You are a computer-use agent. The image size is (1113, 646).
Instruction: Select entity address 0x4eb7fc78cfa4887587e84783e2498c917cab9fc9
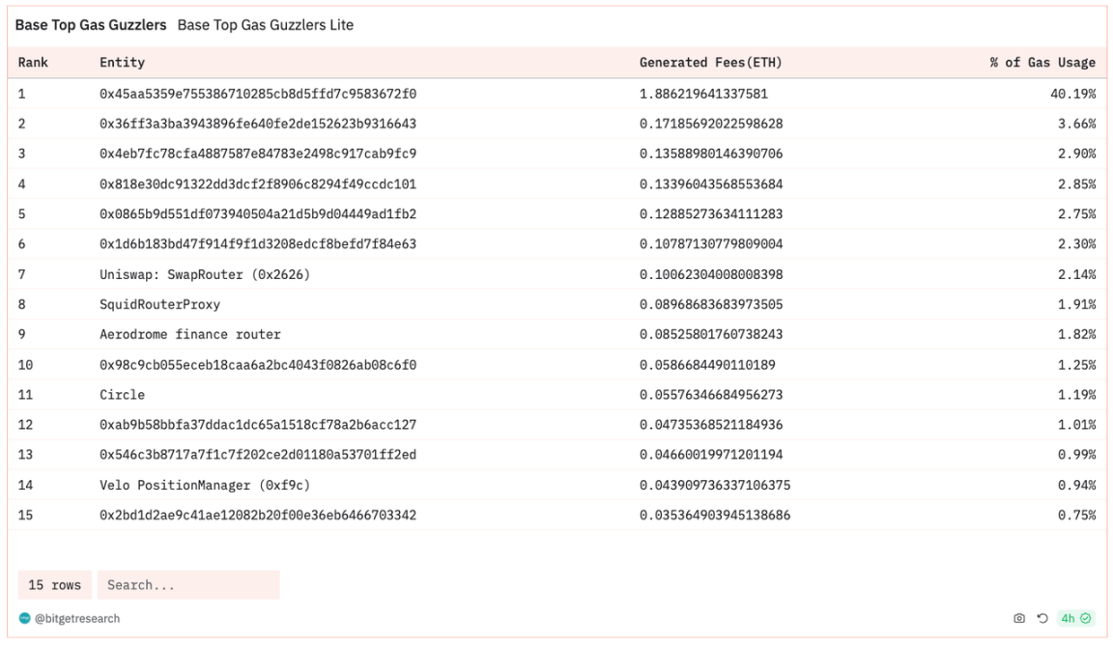pos(258,154)
